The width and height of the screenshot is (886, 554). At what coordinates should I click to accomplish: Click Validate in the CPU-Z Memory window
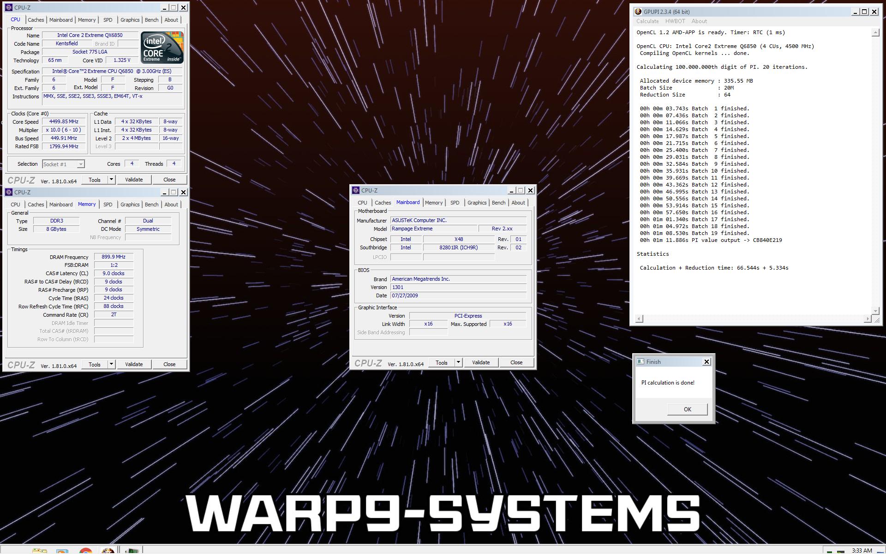click(134, 364)
